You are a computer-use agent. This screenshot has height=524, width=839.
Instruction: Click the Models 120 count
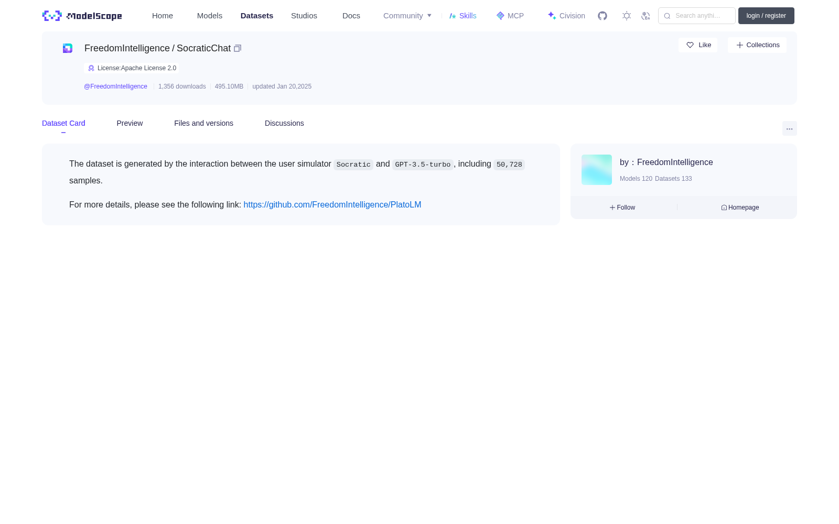coord(636,179)
